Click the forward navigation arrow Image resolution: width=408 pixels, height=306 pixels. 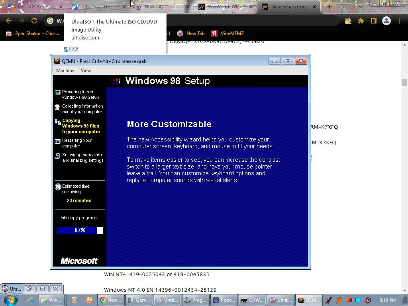[22, 21]
